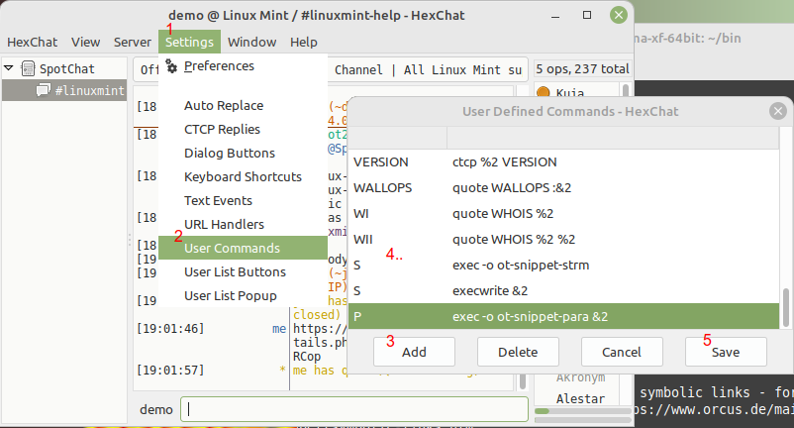Maximize the HexChat window
This screenshot has height=428, width=794.
point(587,15)
